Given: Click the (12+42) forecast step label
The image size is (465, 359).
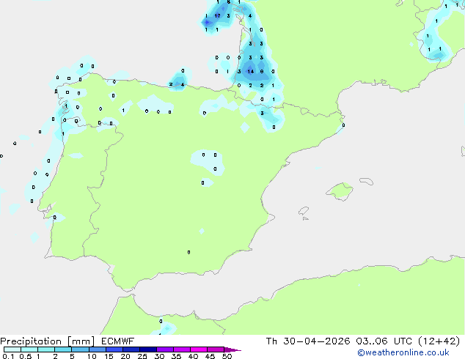Looking at the screenshot, I should pos(439,341).
